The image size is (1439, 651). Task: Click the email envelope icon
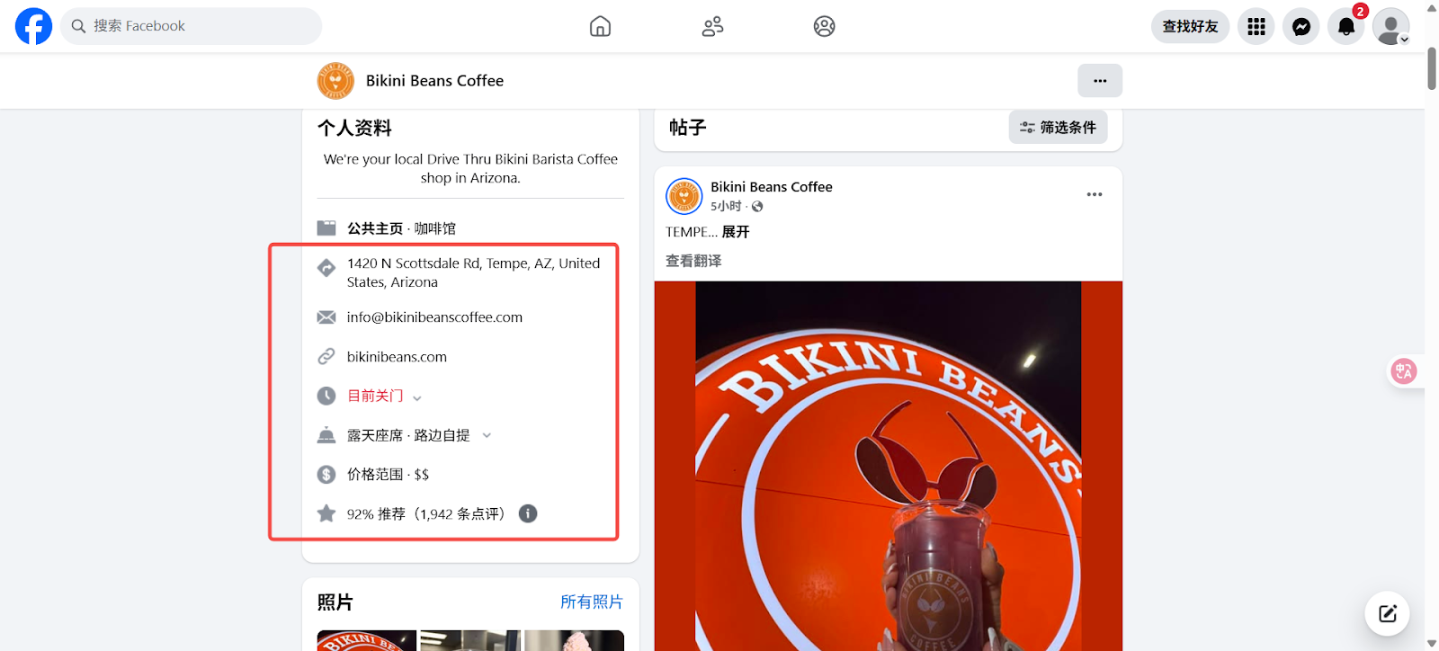[x=326, y=317]
